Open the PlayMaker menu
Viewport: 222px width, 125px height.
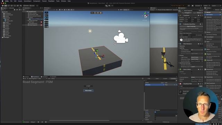[x=51, y=1]
